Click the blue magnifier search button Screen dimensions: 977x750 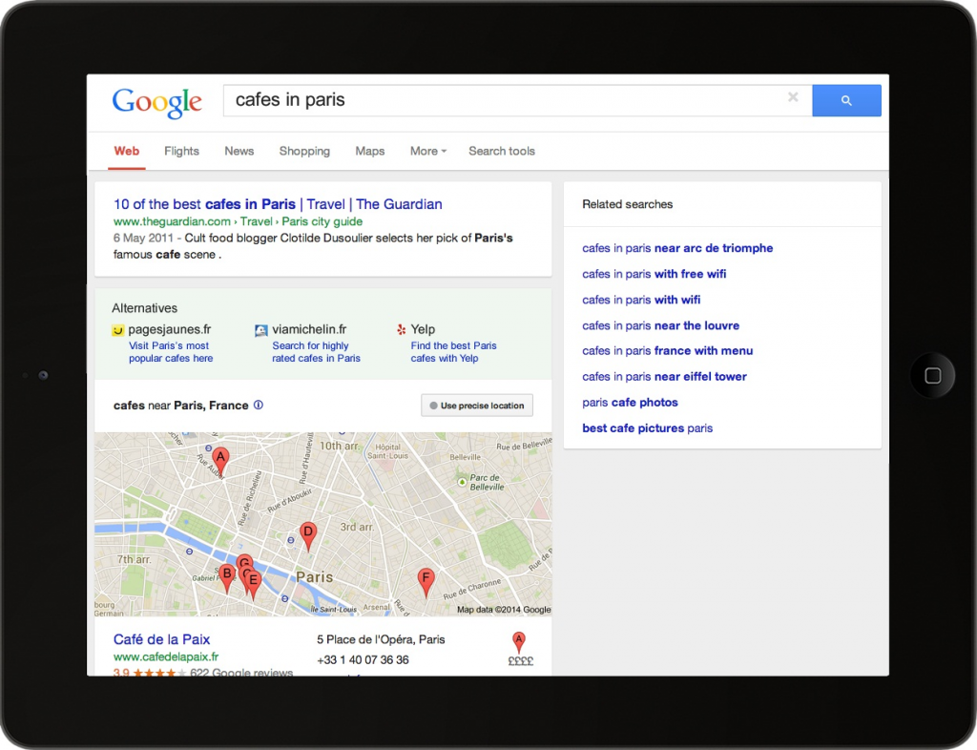pyautogui.click(x=846, y=99)
